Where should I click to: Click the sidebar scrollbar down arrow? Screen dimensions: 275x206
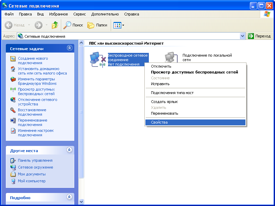pos(81,202)
